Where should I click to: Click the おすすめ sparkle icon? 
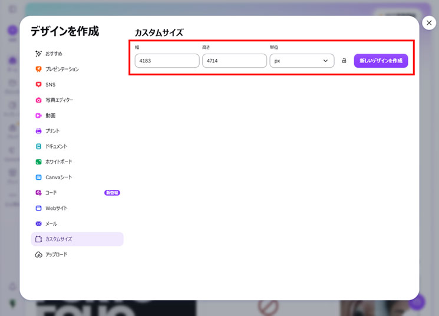coord(39,54)
